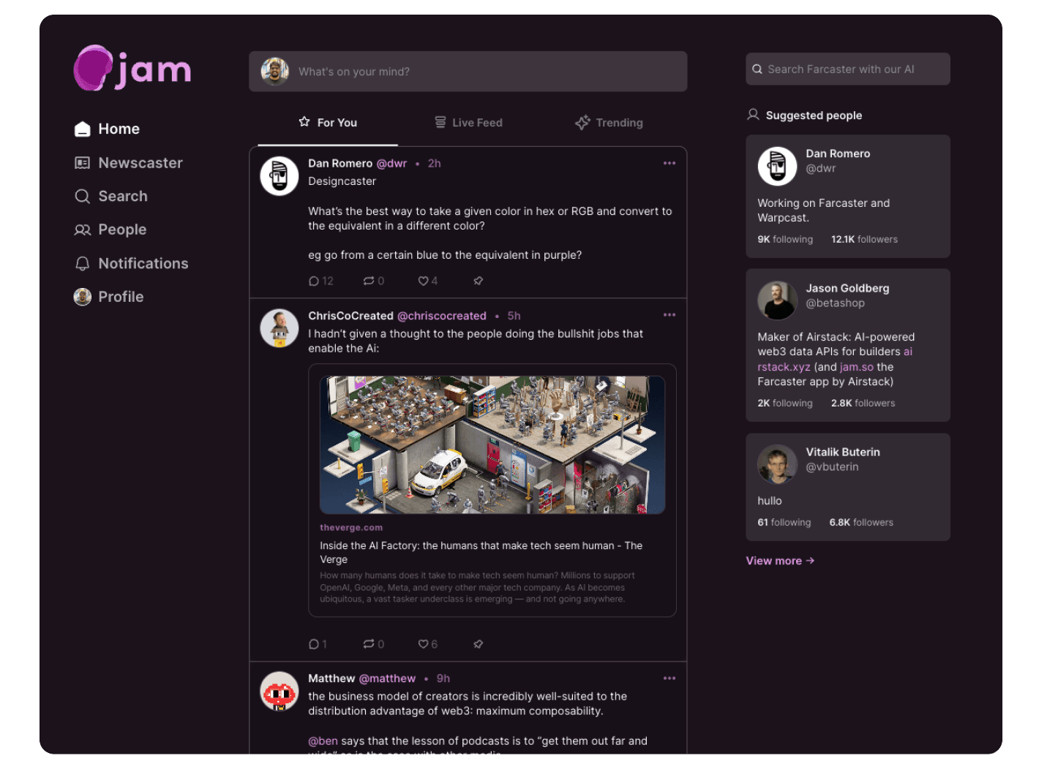Recast ChrisCoCreated's post
The width and height of the screenshot is (1039, 769).
369,644
